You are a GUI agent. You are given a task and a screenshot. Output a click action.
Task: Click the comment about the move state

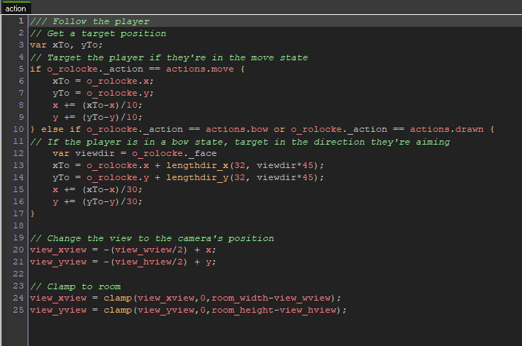point(169,57)
